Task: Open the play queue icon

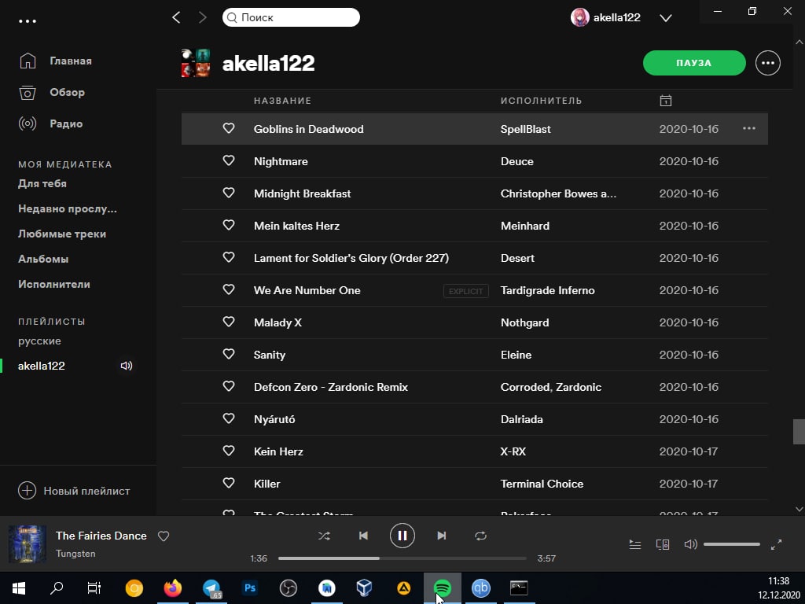Action: click(635, 544)
